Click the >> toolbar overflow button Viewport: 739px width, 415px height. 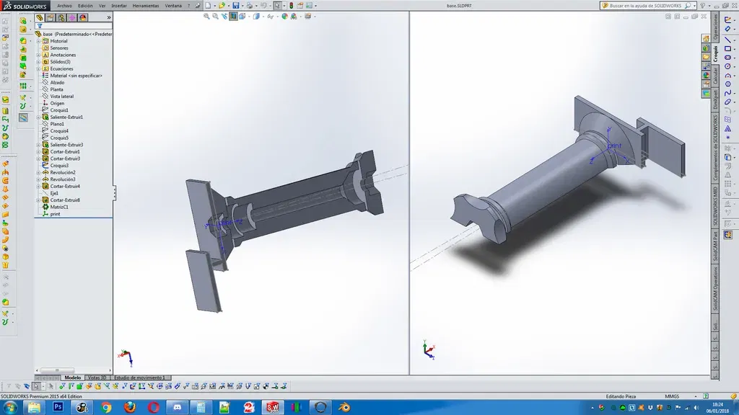click(109, 18)
